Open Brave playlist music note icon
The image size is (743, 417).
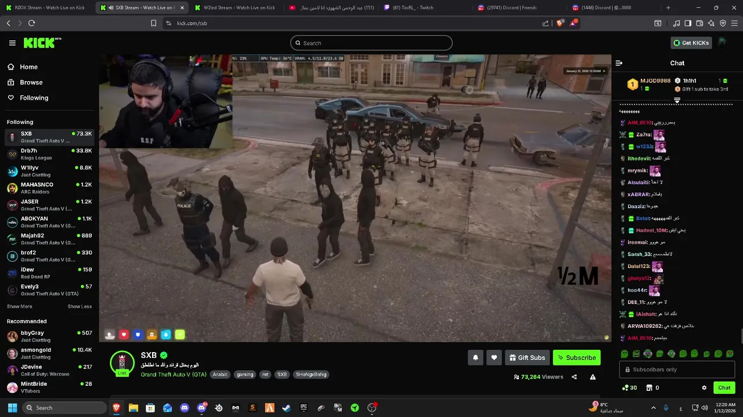[x=676, y=23]
